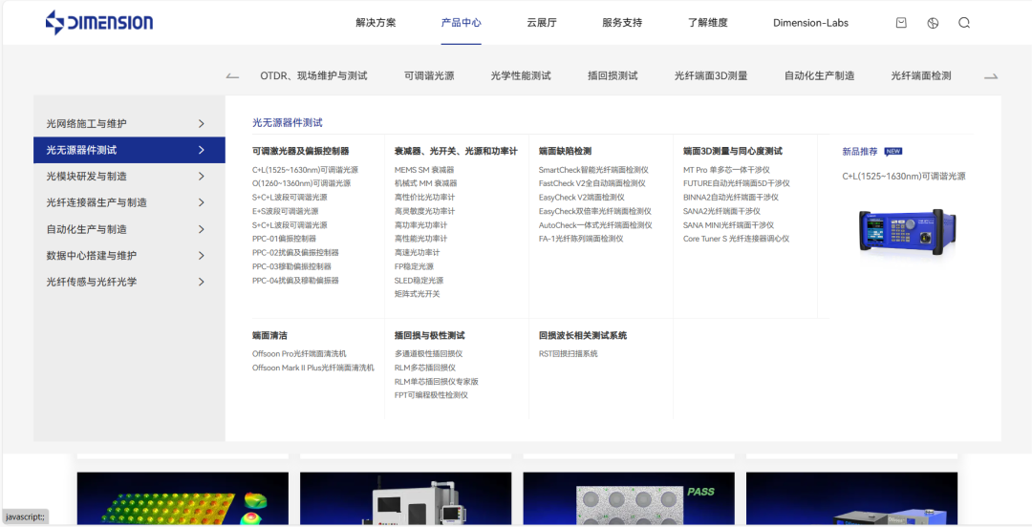
Task: Expand 光模块研发与制造 sidebar chevron
Action: 201,177
